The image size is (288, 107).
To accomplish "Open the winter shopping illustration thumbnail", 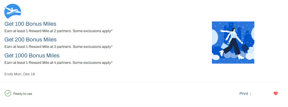I will point(233,42).
